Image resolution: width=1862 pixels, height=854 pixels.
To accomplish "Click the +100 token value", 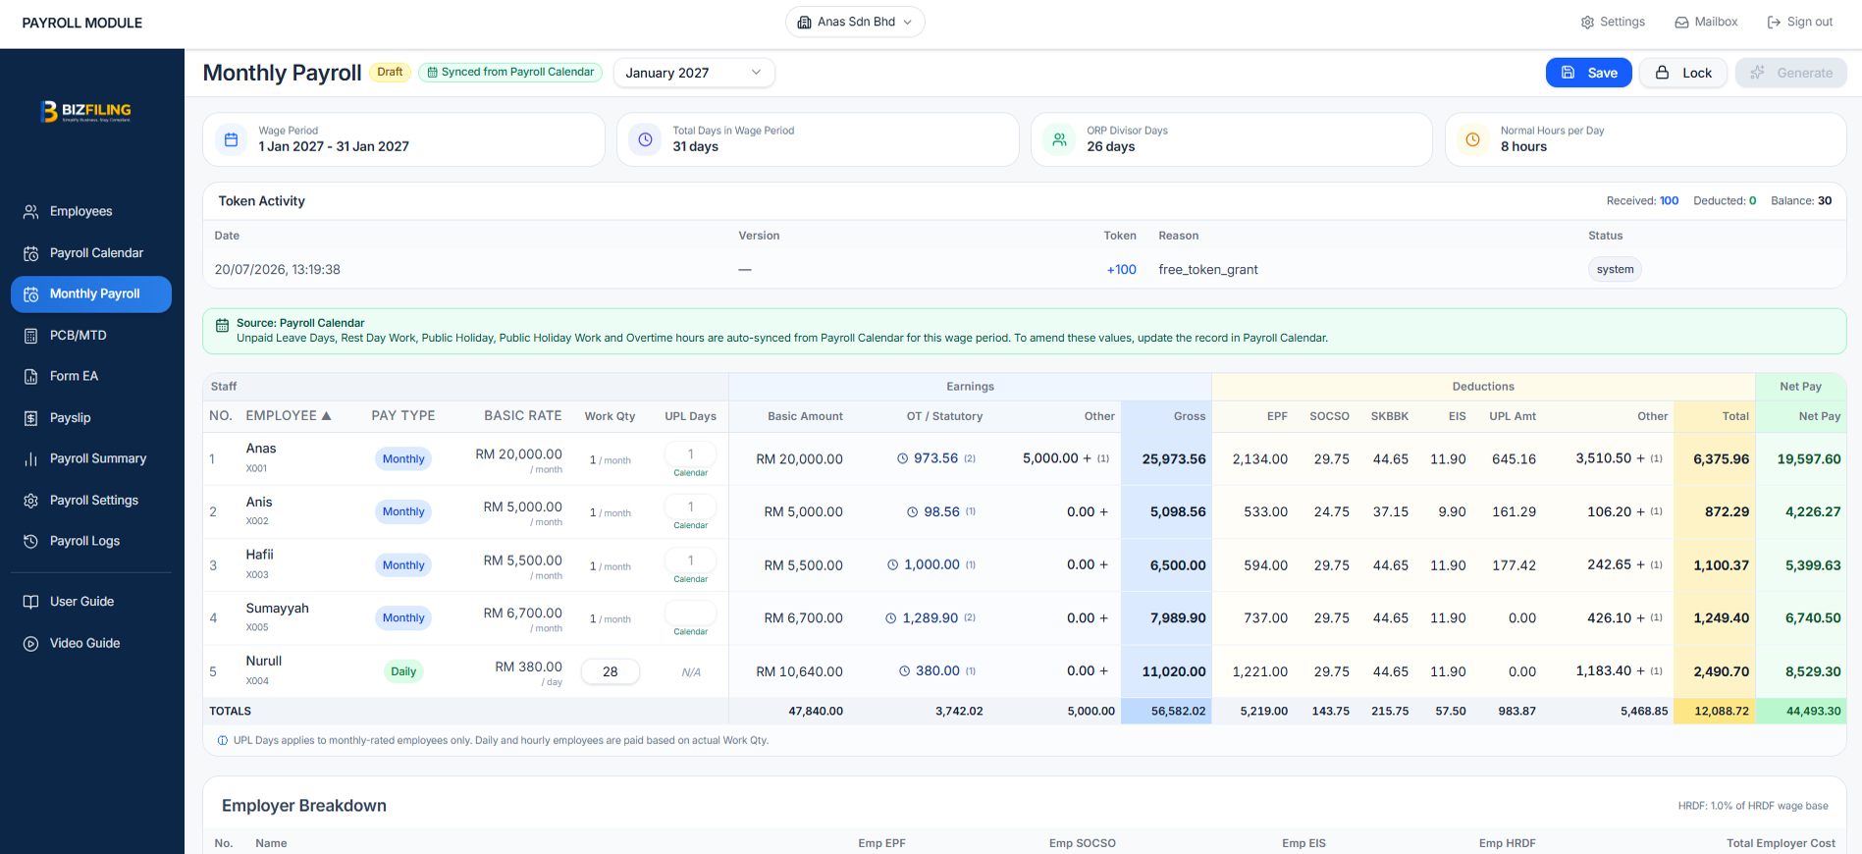I will click(1121, 270).
